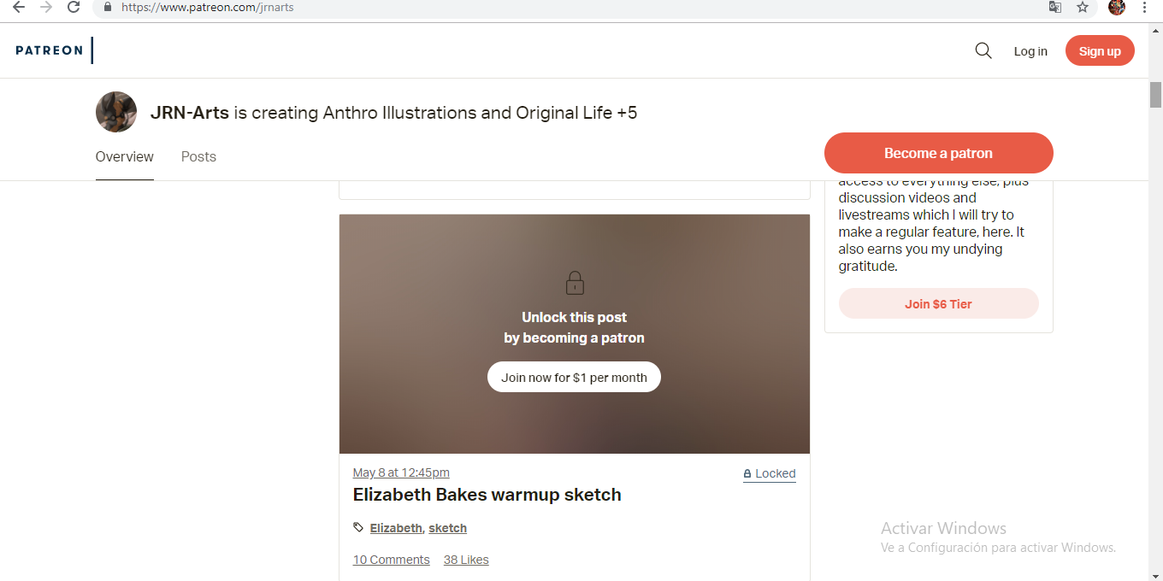Click the Chrome profile avatar
This screenshot has height=581, width=1163.
click(1116, 8)
